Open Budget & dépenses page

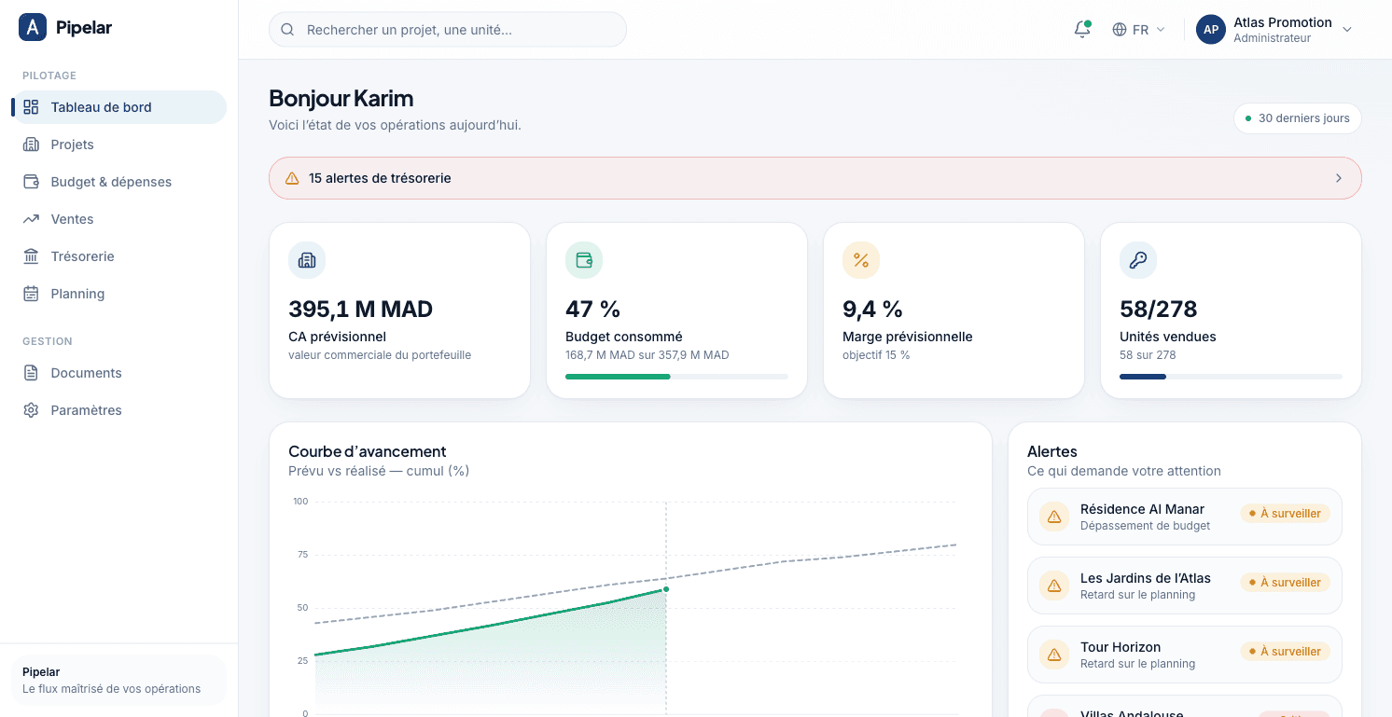[x=119, y=182]
